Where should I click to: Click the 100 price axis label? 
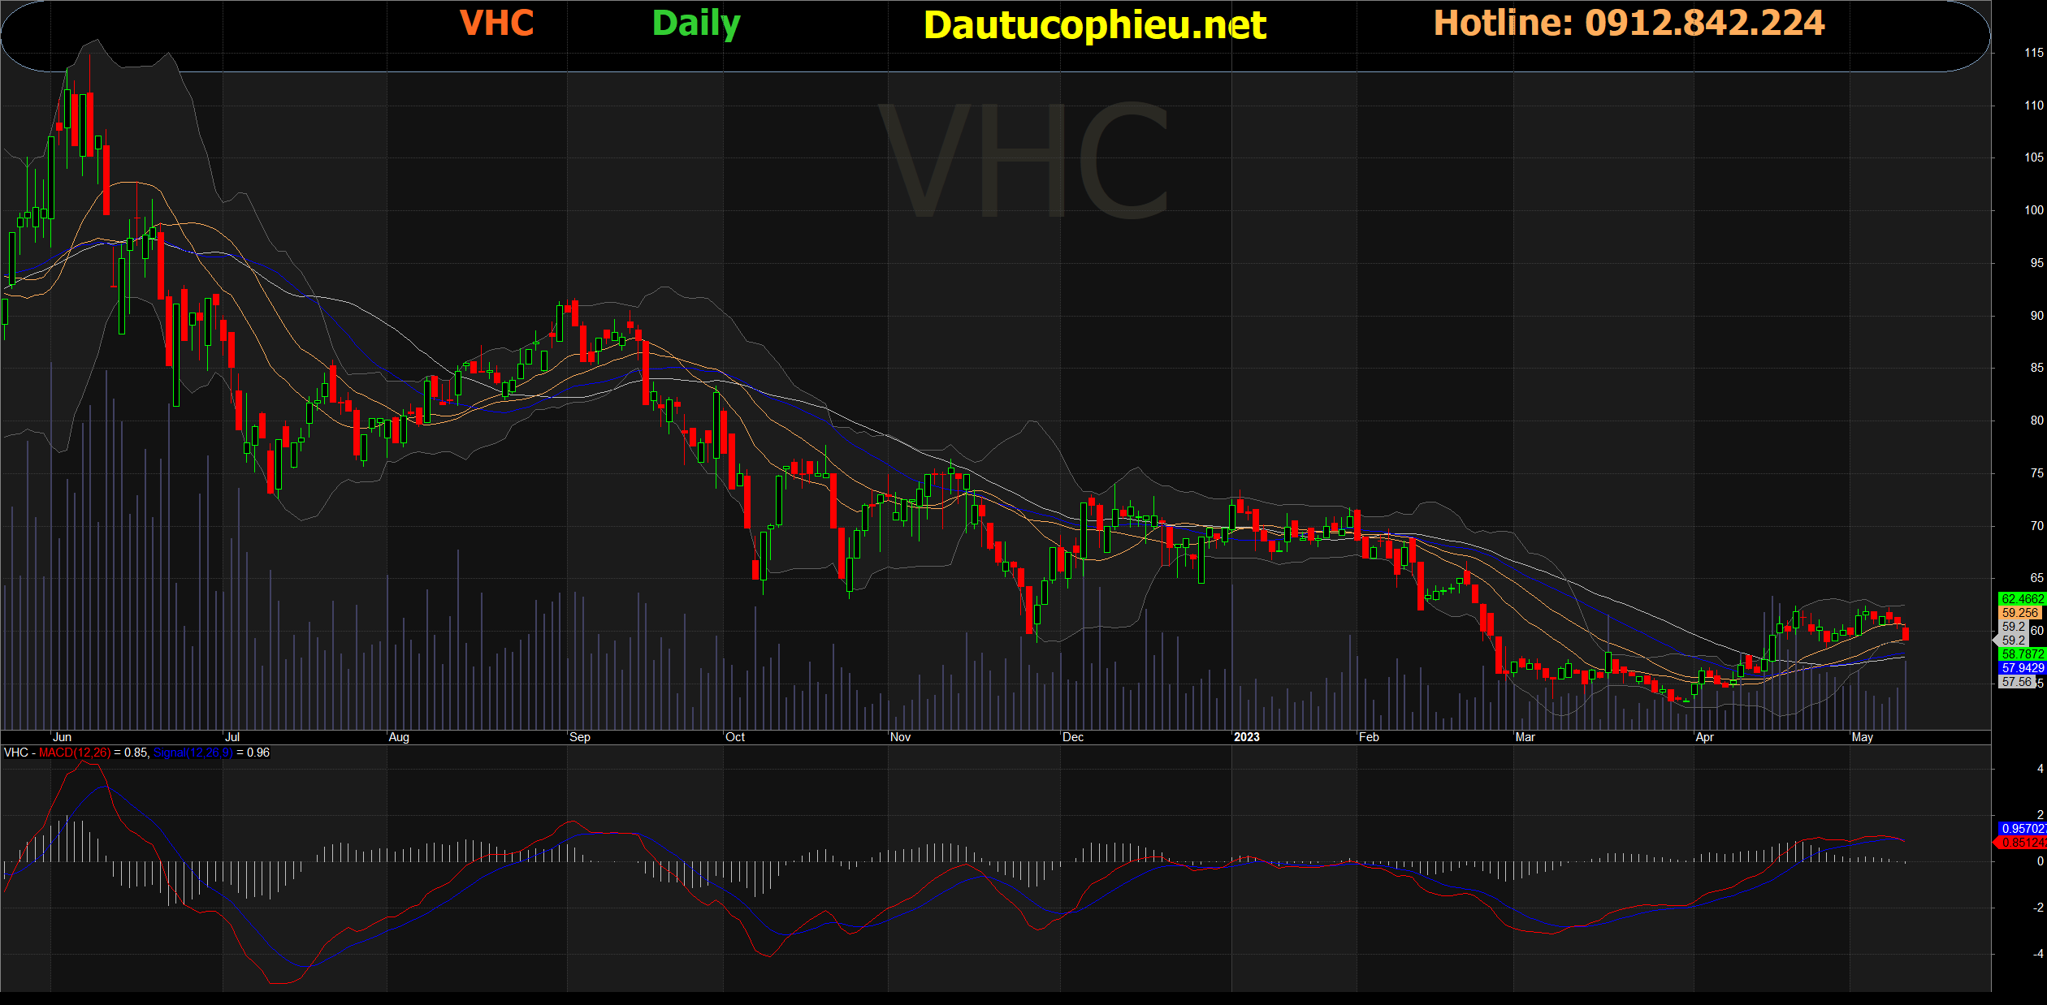click(x=2033, y=210)
